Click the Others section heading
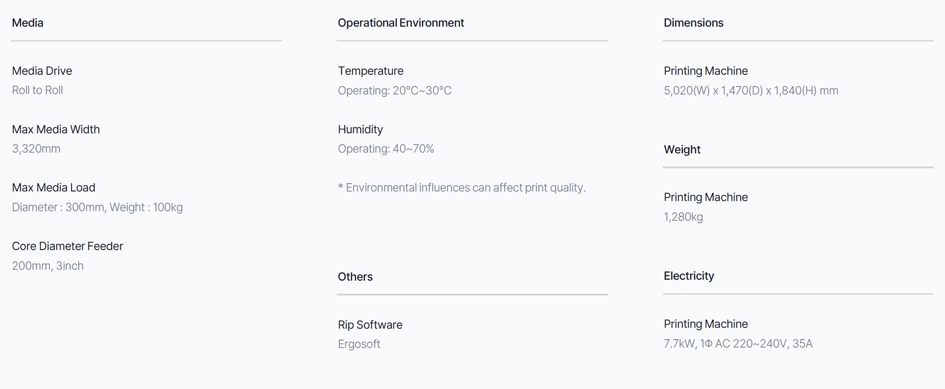The width and height of the screenshot is (945, 389). tap(355, 277)
